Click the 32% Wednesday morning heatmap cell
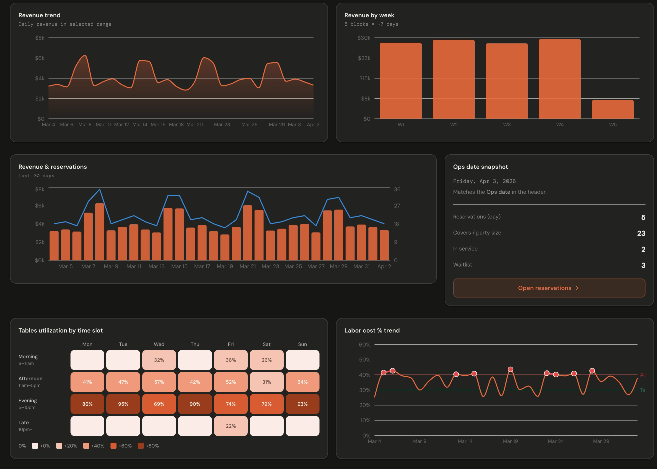 159,360
